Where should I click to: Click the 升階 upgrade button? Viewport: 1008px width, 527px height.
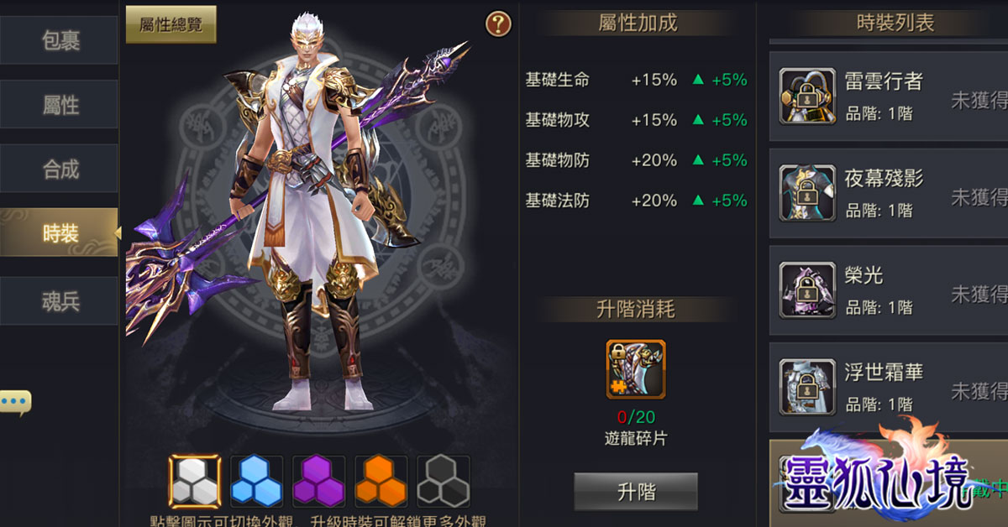(x=636, y=492)
